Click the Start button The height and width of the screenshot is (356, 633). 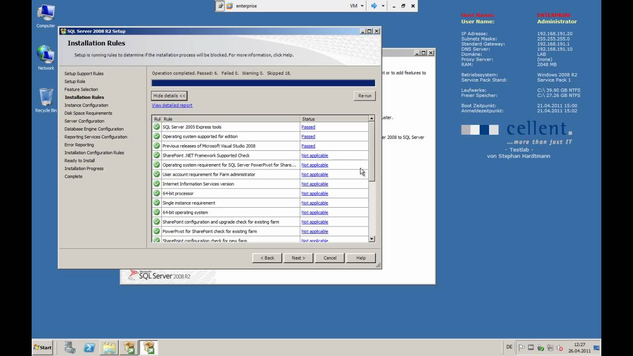pos(43,348)
